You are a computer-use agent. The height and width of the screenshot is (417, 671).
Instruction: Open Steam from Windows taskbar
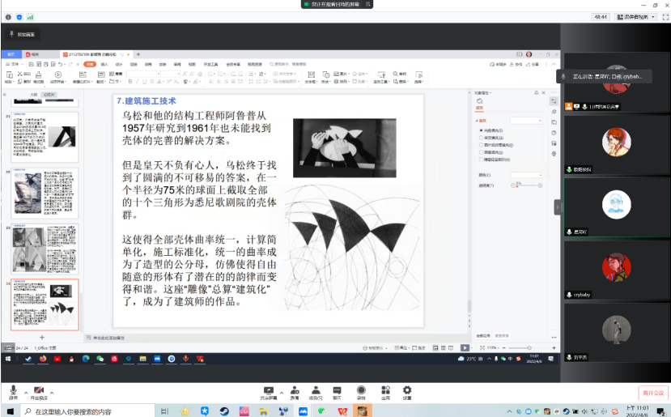[224, 411]
